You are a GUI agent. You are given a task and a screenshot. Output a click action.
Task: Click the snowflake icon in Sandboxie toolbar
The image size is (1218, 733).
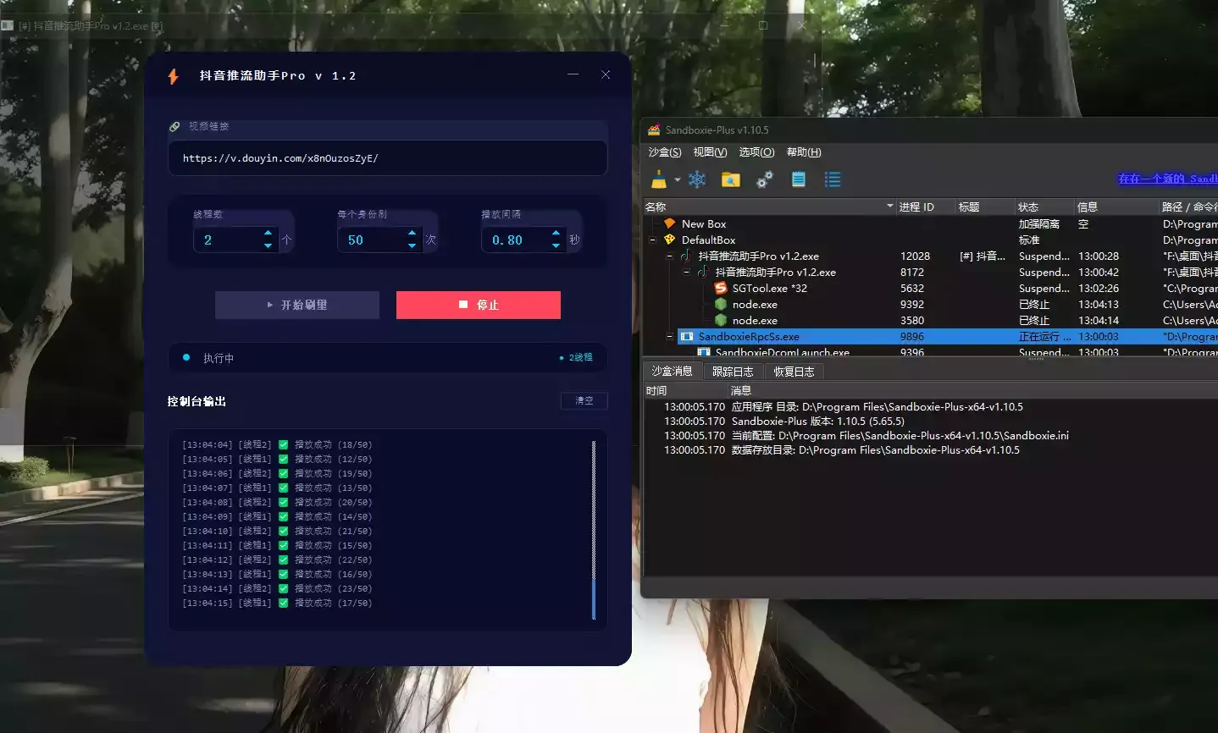697,179
